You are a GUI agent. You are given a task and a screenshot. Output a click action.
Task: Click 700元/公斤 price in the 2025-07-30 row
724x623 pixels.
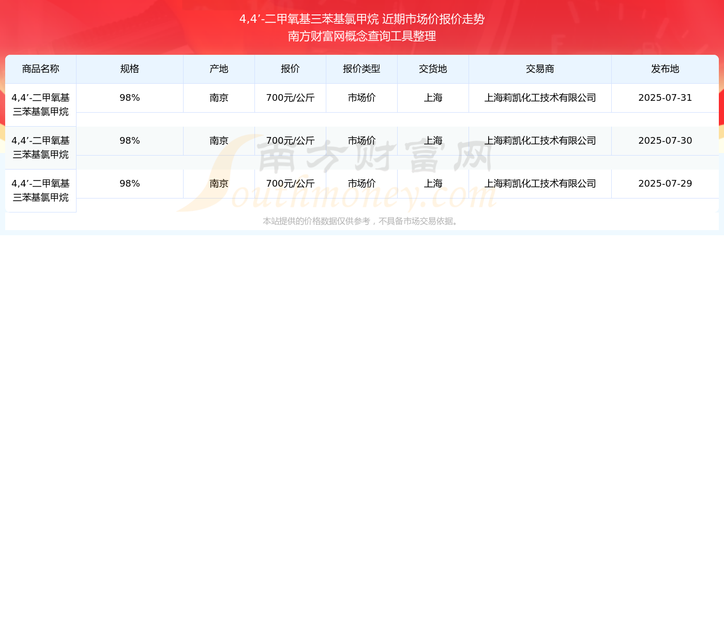point(290,141)
